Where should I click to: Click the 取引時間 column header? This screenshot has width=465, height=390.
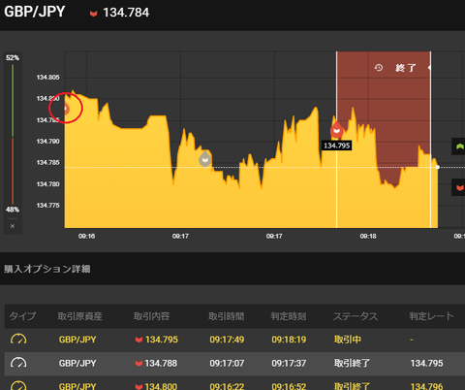(x=226, y=316)
